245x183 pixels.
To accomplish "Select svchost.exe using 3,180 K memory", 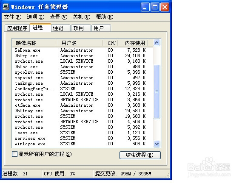I will pyautogui.click(x=83, y=61).
